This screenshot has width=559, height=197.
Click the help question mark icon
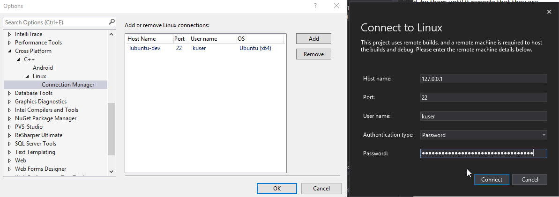click(x=315, y=6)
